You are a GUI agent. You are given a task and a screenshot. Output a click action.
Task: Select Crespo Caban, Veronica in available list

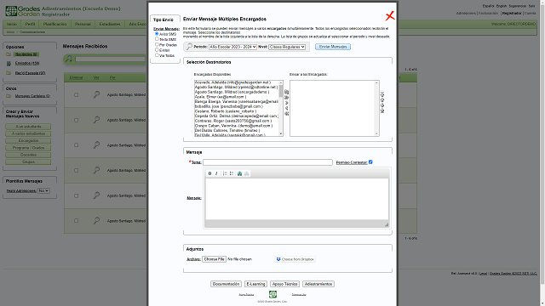pos(233,126)
